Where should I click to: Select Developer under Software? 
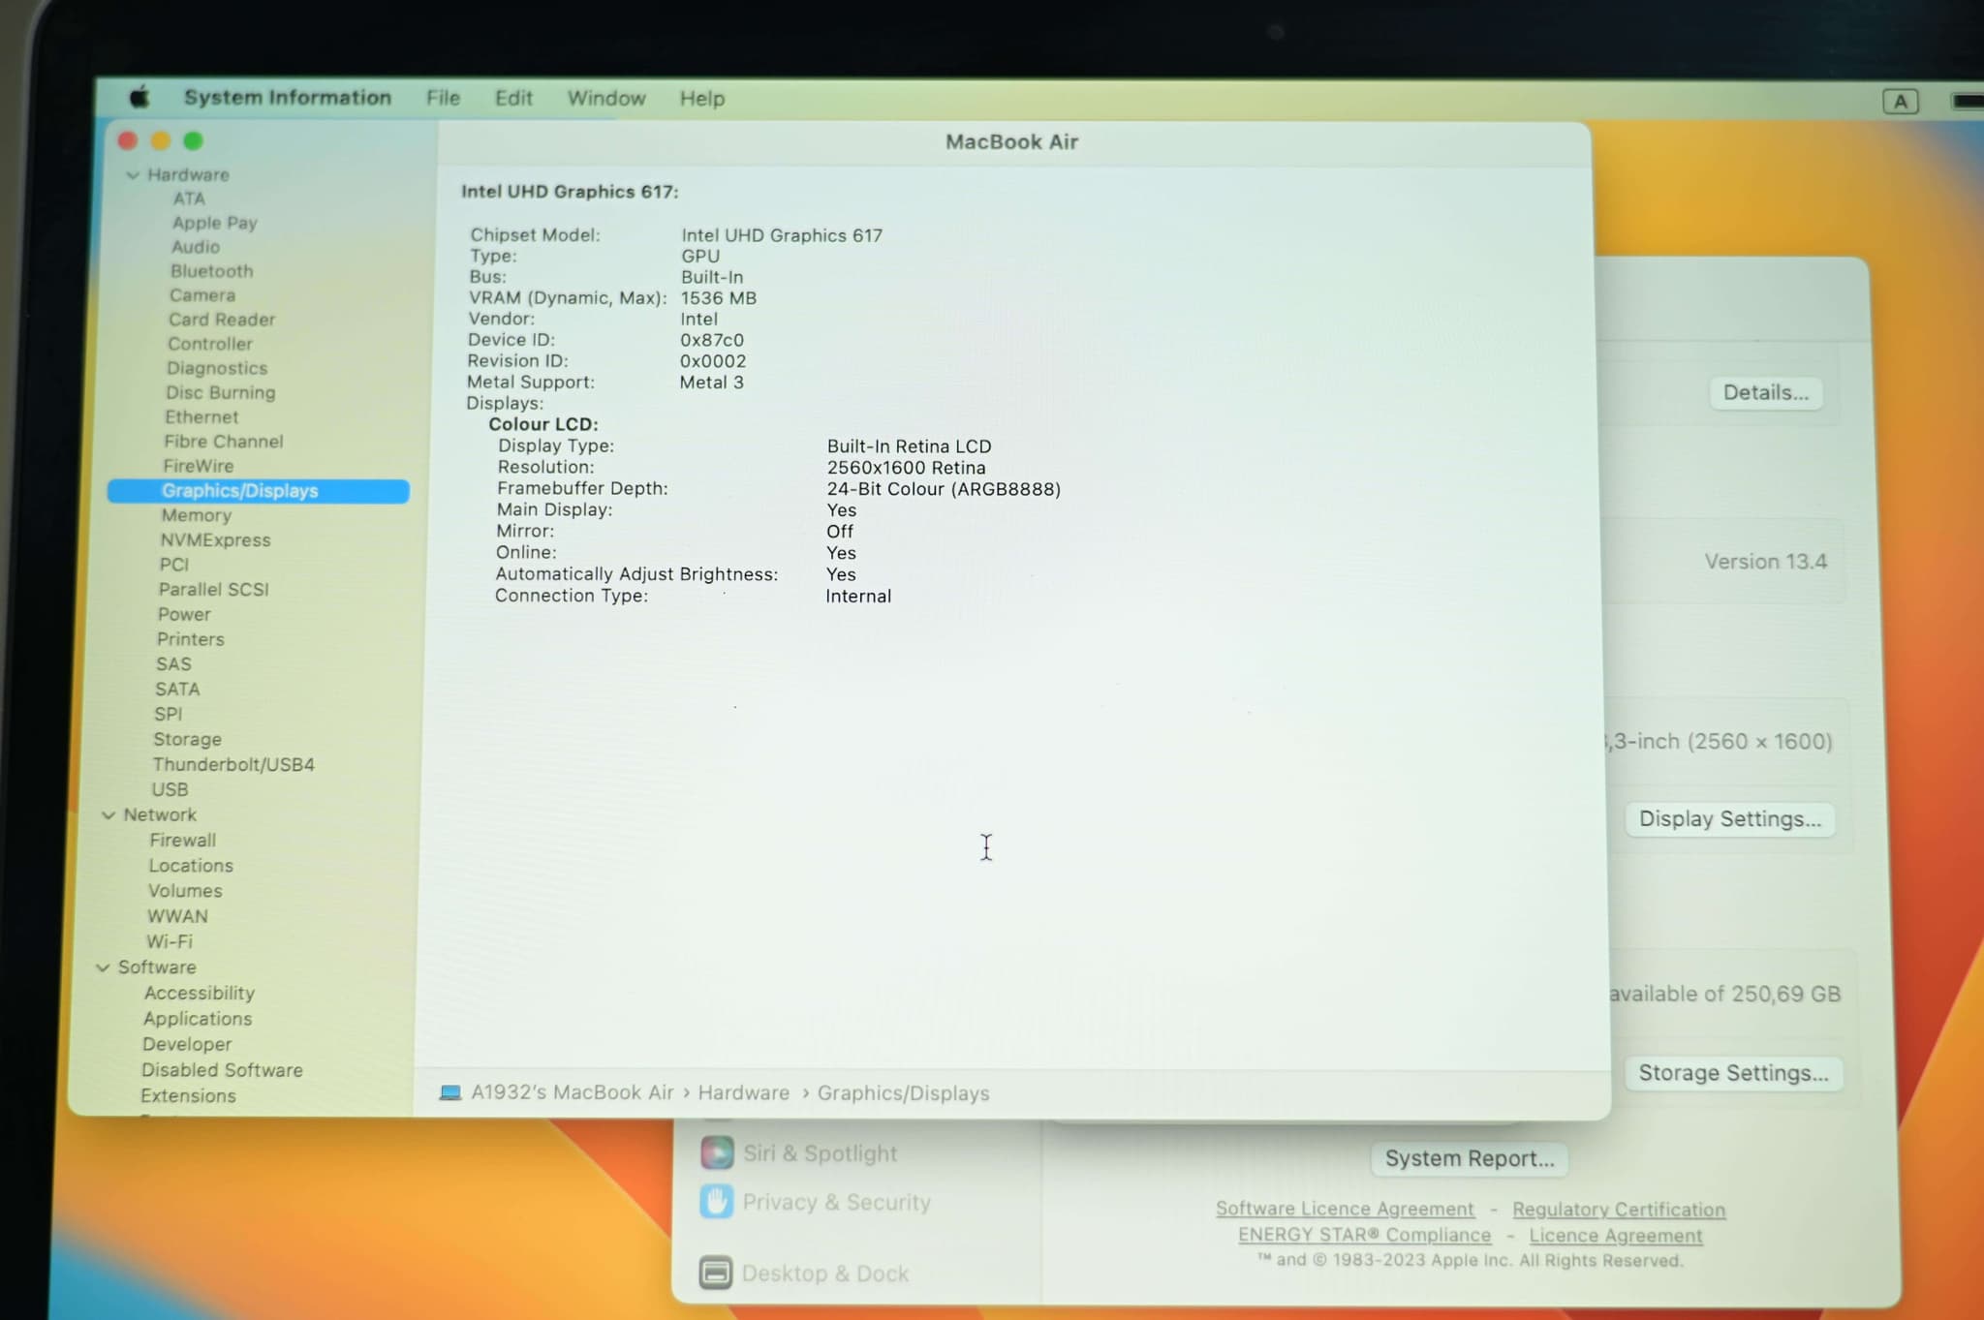tap(186, 1045)
